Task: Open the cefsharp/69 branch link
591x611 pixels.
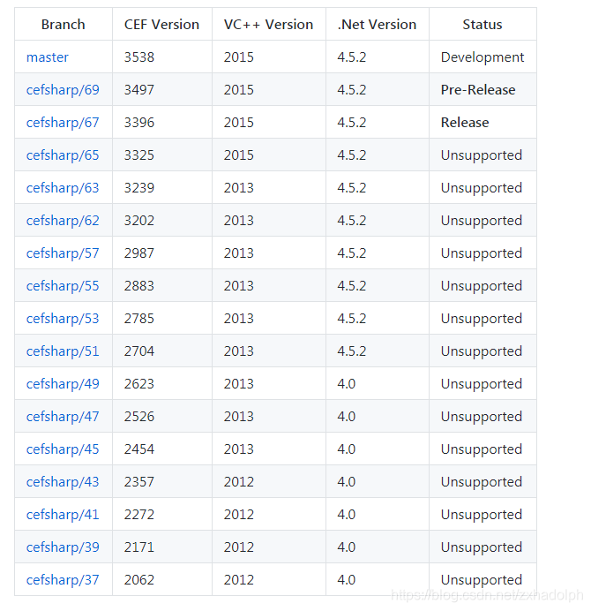Action: [63, 90]
